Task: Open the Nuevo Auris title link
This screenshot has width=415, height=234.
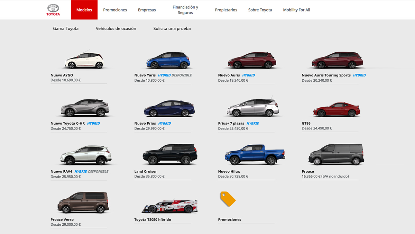Action: click(x=229, y=75)
